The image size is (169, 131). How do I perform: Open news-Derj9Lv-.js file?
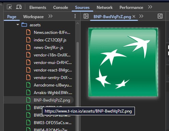point(48,48)
